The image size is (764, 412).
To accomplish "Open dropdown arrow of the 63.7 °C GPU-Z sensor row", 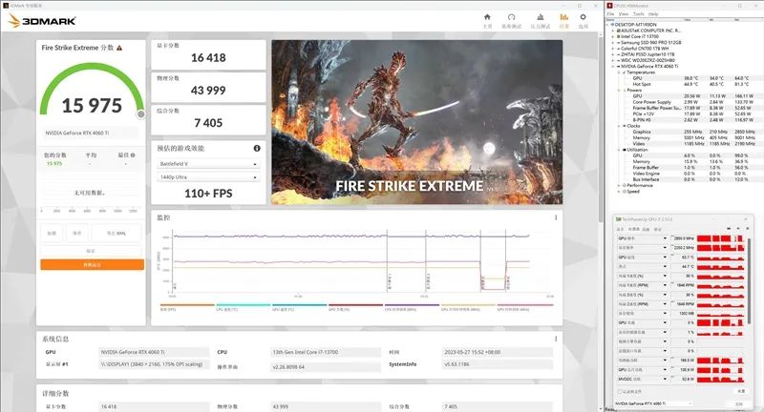I will click(665, 257).
